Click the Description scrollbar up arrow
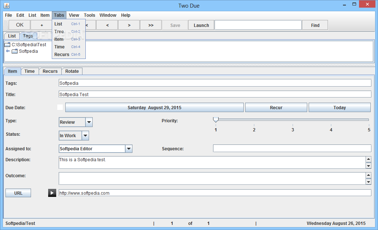The width and height of the screenshot is (378, 230). (369, 159)
